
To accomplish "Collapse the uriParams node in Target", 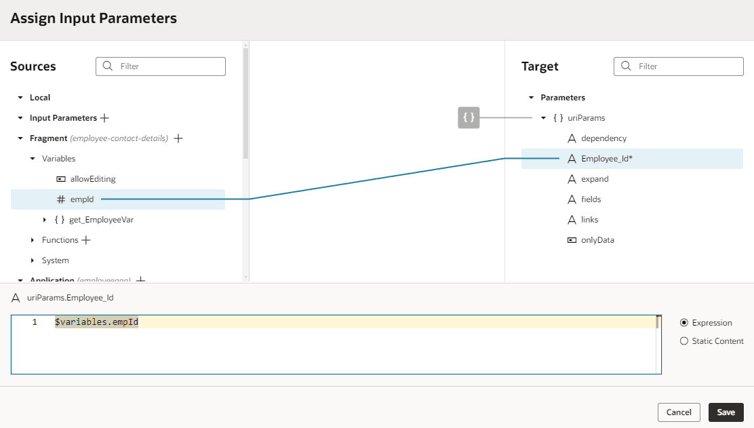I will [x=542, y=117].
